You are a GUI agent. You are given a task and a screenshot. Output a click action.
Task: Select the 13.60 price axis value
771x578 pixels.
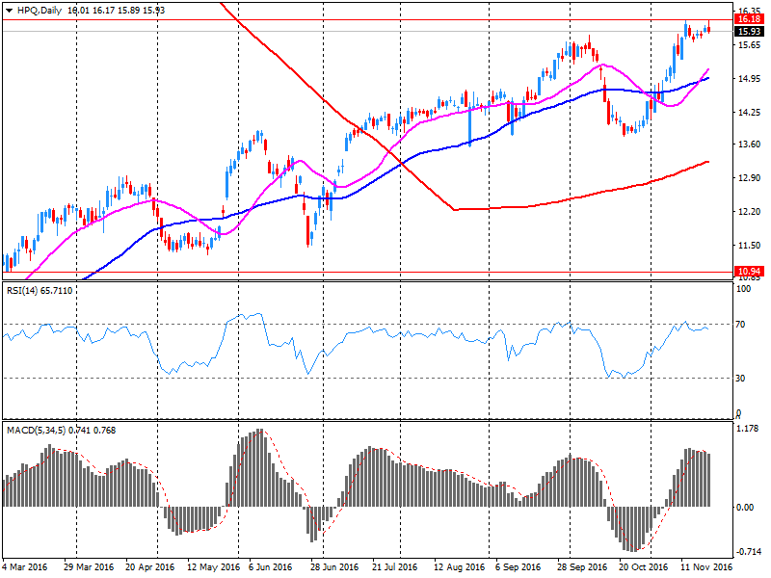pyautogui.click(x=750, y=144)
